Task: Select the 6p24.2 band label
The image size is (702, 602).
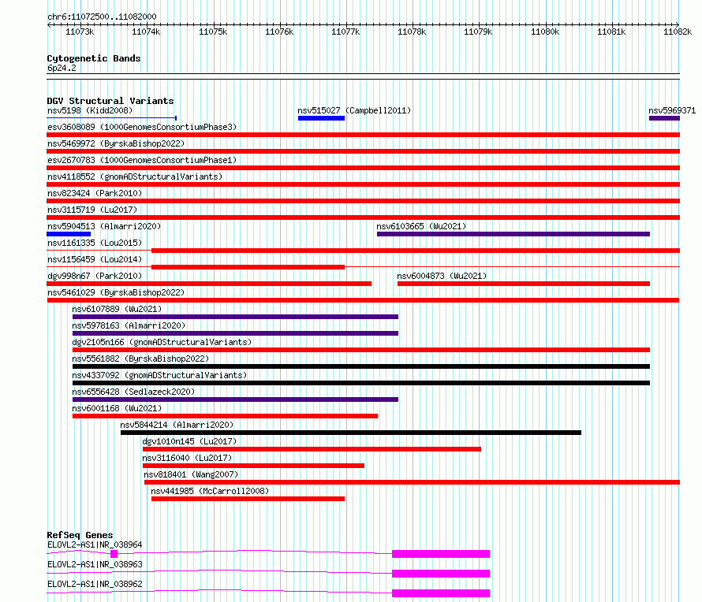Action: tap(62, 68)
